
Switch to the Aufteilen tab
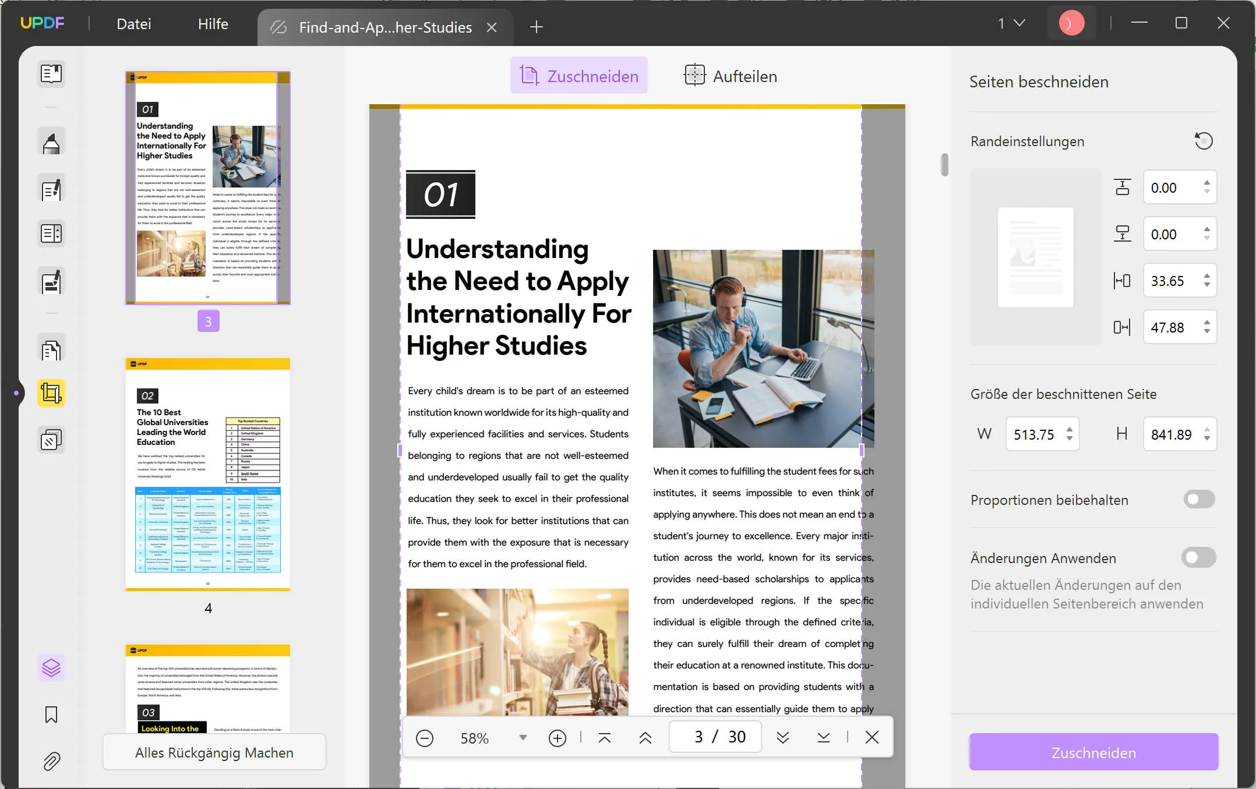tap(730, 76)
